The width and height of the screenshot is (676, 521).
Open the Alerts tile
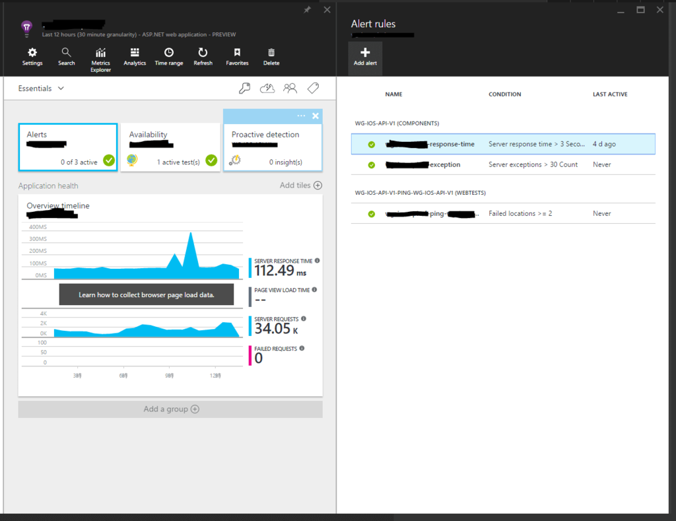tap(68, 147)
